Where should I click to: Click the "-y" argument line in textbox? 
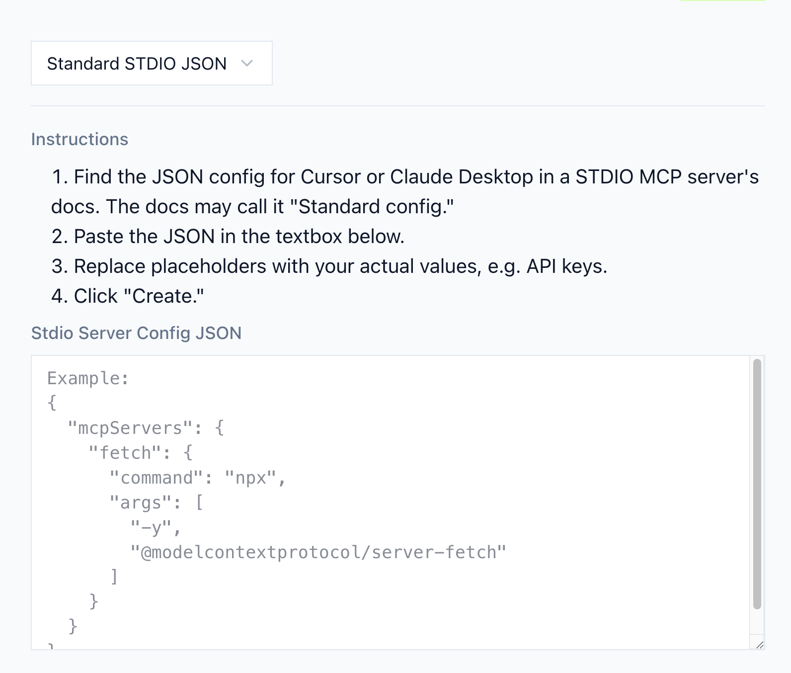tap(156, 527)
